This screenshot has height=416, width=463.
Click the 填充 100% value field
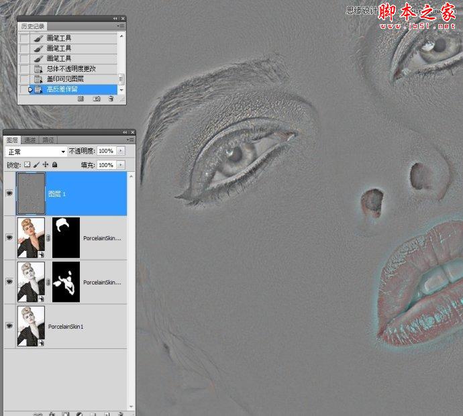tap(107, 165)
